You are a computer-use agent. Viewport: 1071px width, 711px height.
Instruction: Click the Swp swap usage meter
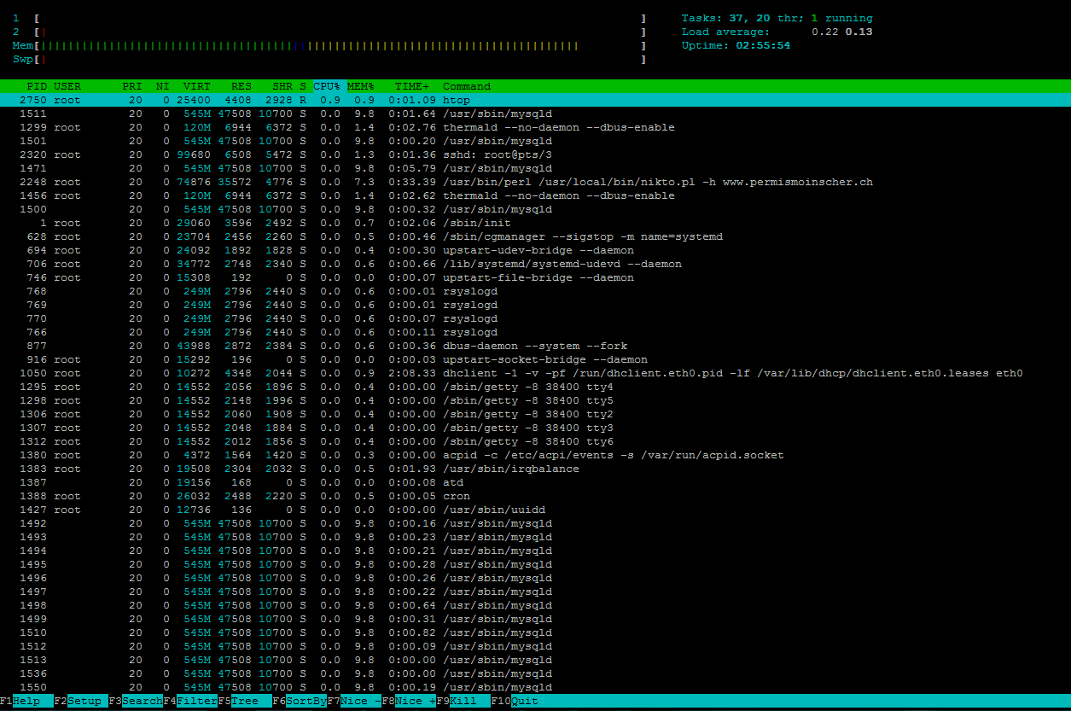pos(329,59)
